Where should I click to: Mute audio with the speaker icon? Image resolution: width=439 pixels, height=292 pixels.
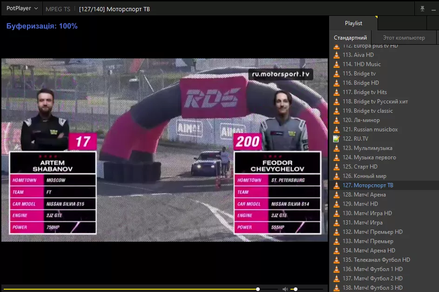click(x=285, y=289)
